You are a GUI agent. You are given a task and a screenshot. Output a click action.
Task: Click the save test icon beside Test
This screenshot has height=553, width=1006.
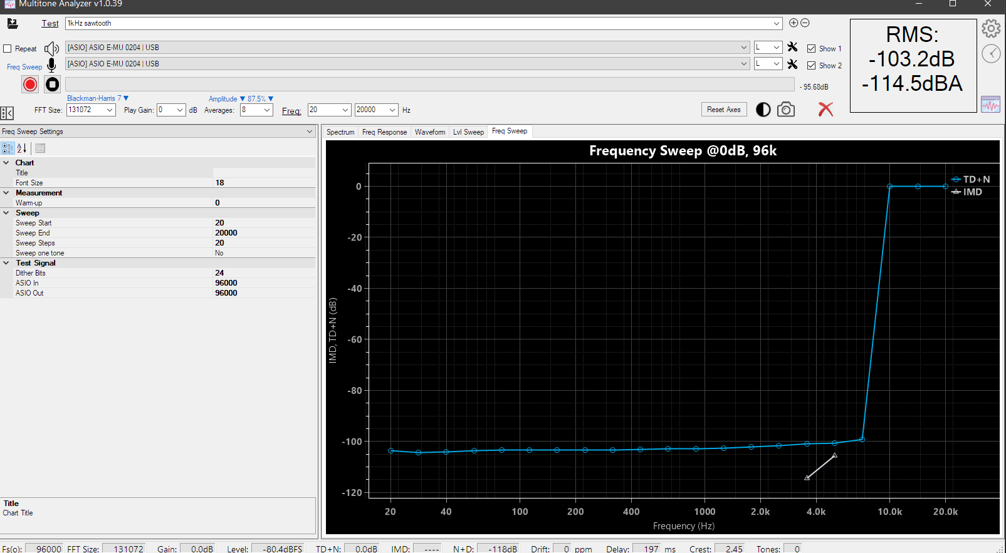coord(13,23)
